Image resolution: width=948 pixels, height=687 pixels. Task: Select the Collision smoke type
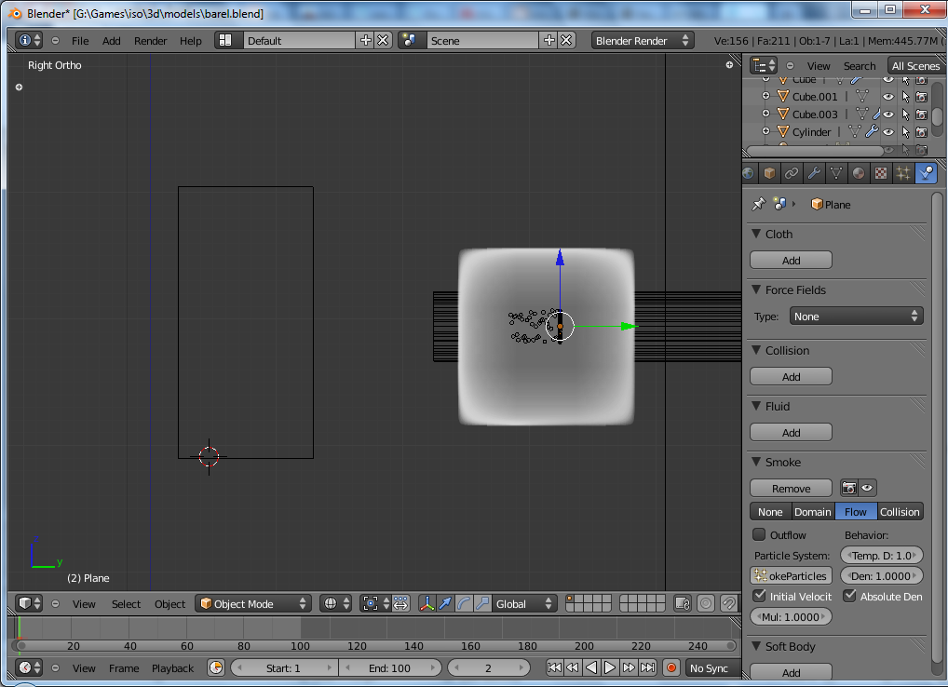click(900, 511)
